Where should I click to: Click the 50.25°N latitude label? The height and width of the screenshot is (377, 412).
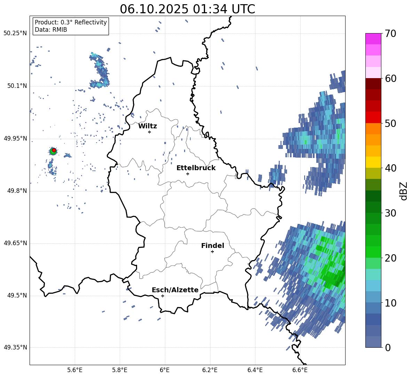click(x=15, y=33)
